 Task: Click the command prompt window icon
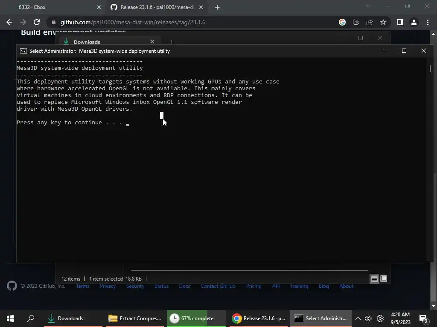click(x=23, y=51)
